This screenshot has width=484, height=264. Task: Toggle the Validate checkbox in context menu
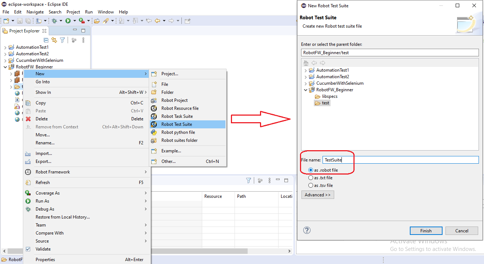(x=28, y=249)
